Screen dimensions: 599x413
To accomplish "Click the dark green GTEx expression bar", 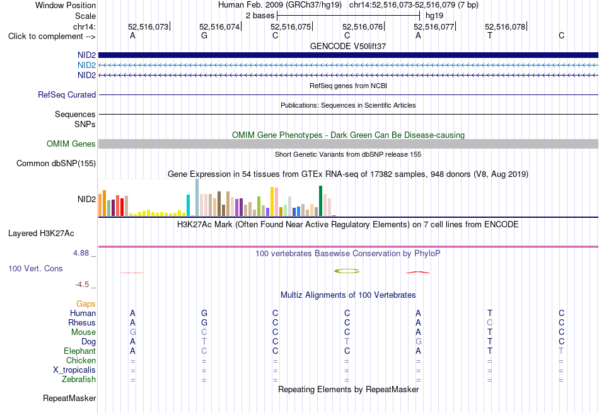I will (x=320, y=201).
